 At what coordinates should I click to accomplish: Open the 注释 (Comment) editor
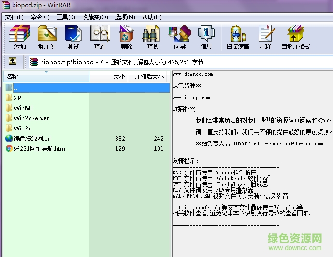[266, 33]
